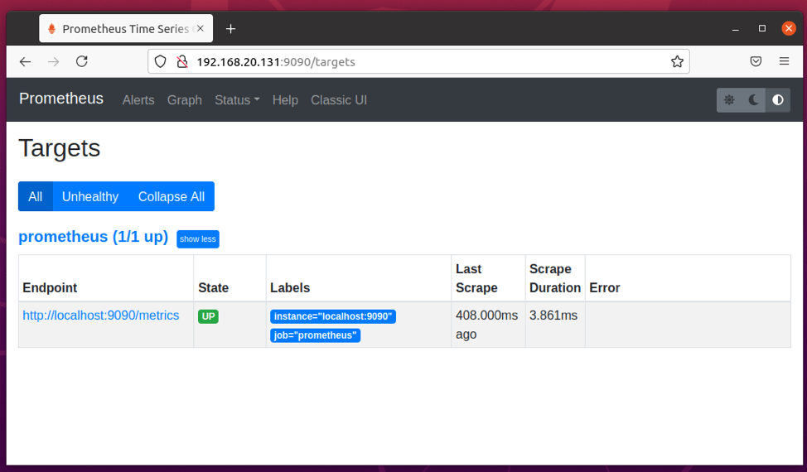
Task: Open the localhost:9090/metrics endpoint link
Action: coord(101,315)
